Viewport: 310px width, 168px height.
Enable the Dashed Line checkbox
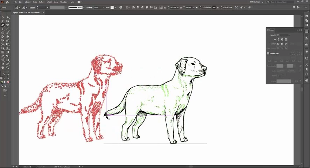pyautogui.click(x=268, y=54)
